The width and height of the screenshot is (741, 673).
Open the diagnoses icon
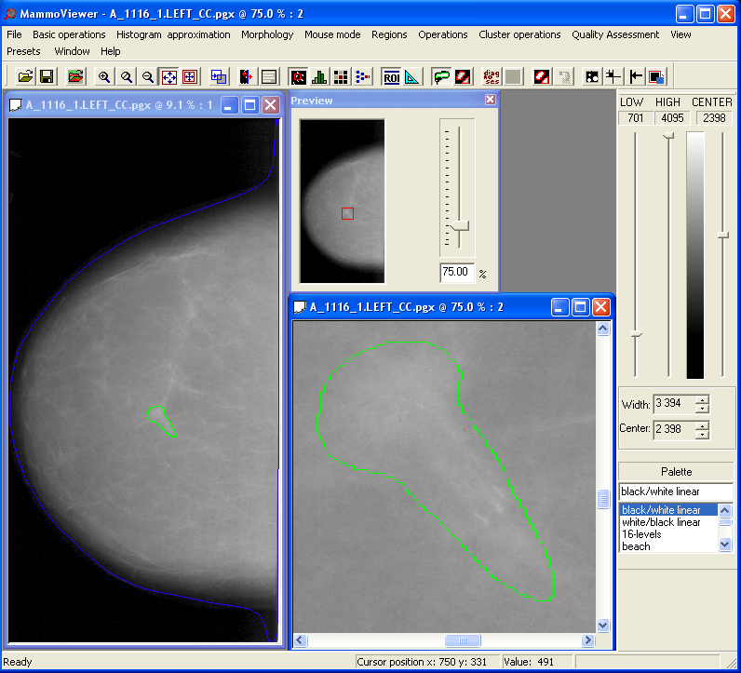click(492, 76)
